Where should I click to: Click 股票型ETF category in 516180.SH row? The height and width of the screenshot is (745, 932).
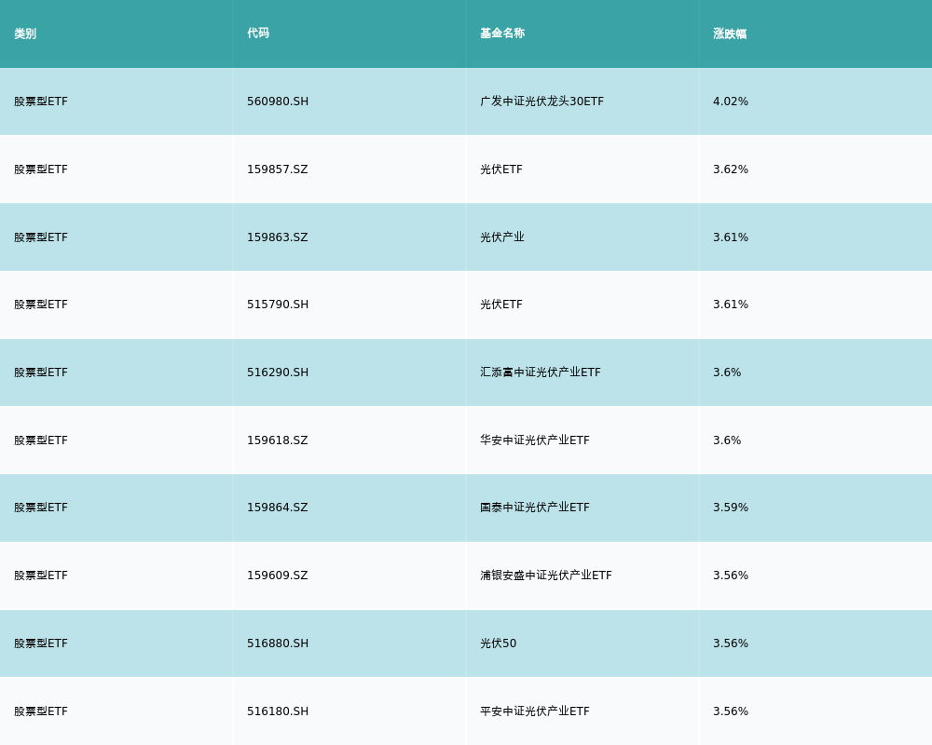(x=41, y=711)
